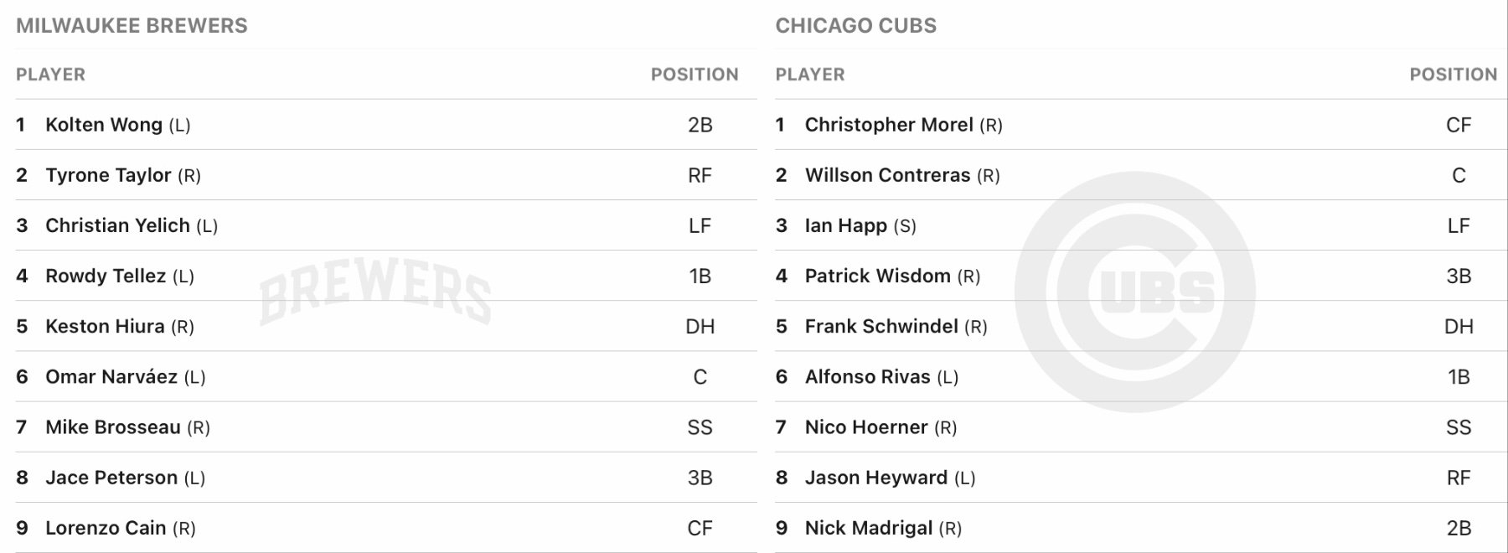The image size is (1508, 553).
Task: Click Christopher Morel's name
Action: pos(888,125)
